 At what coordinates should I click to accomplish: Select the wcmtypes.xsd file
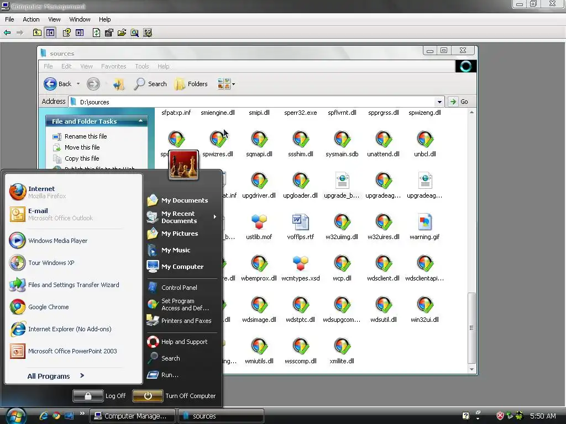pos(300,268)
